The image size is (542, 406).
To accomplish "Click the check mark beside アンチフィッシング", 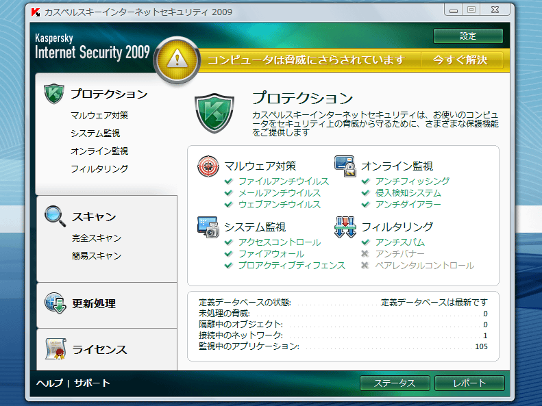I will coord(366,181).
